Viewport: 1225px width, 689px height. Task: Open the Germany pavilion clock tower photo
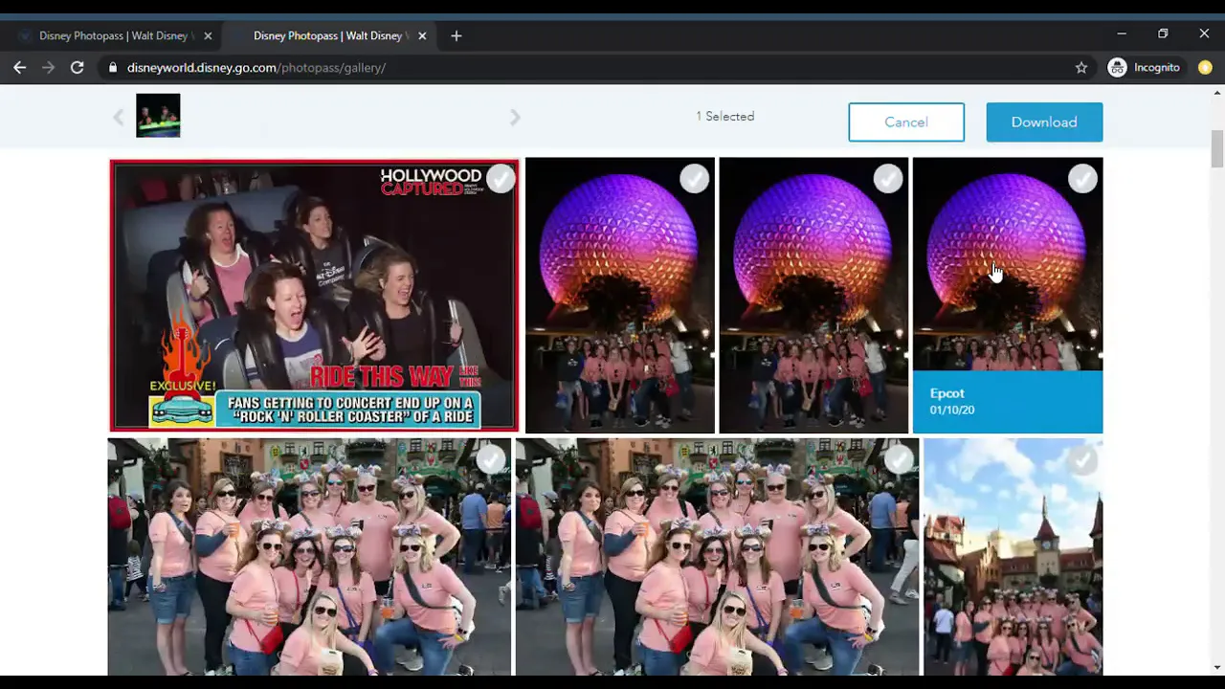click(1013, 557)
